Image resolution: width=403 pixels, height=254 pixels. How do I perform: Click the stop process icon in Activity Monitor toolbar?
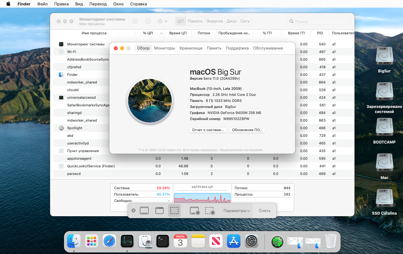tap(135, 21)
